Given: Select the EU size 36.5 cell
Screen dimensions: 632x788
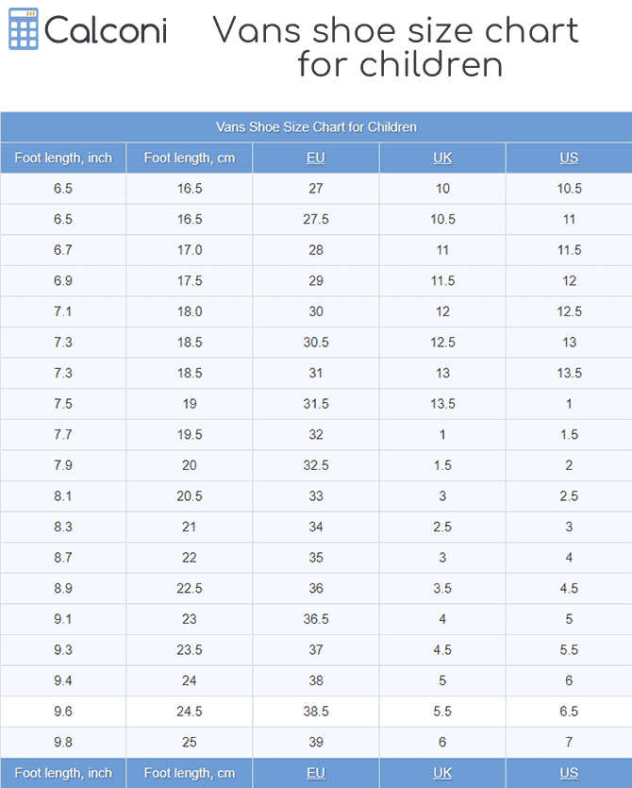Looking at the screenshot, I should [316, 619].
